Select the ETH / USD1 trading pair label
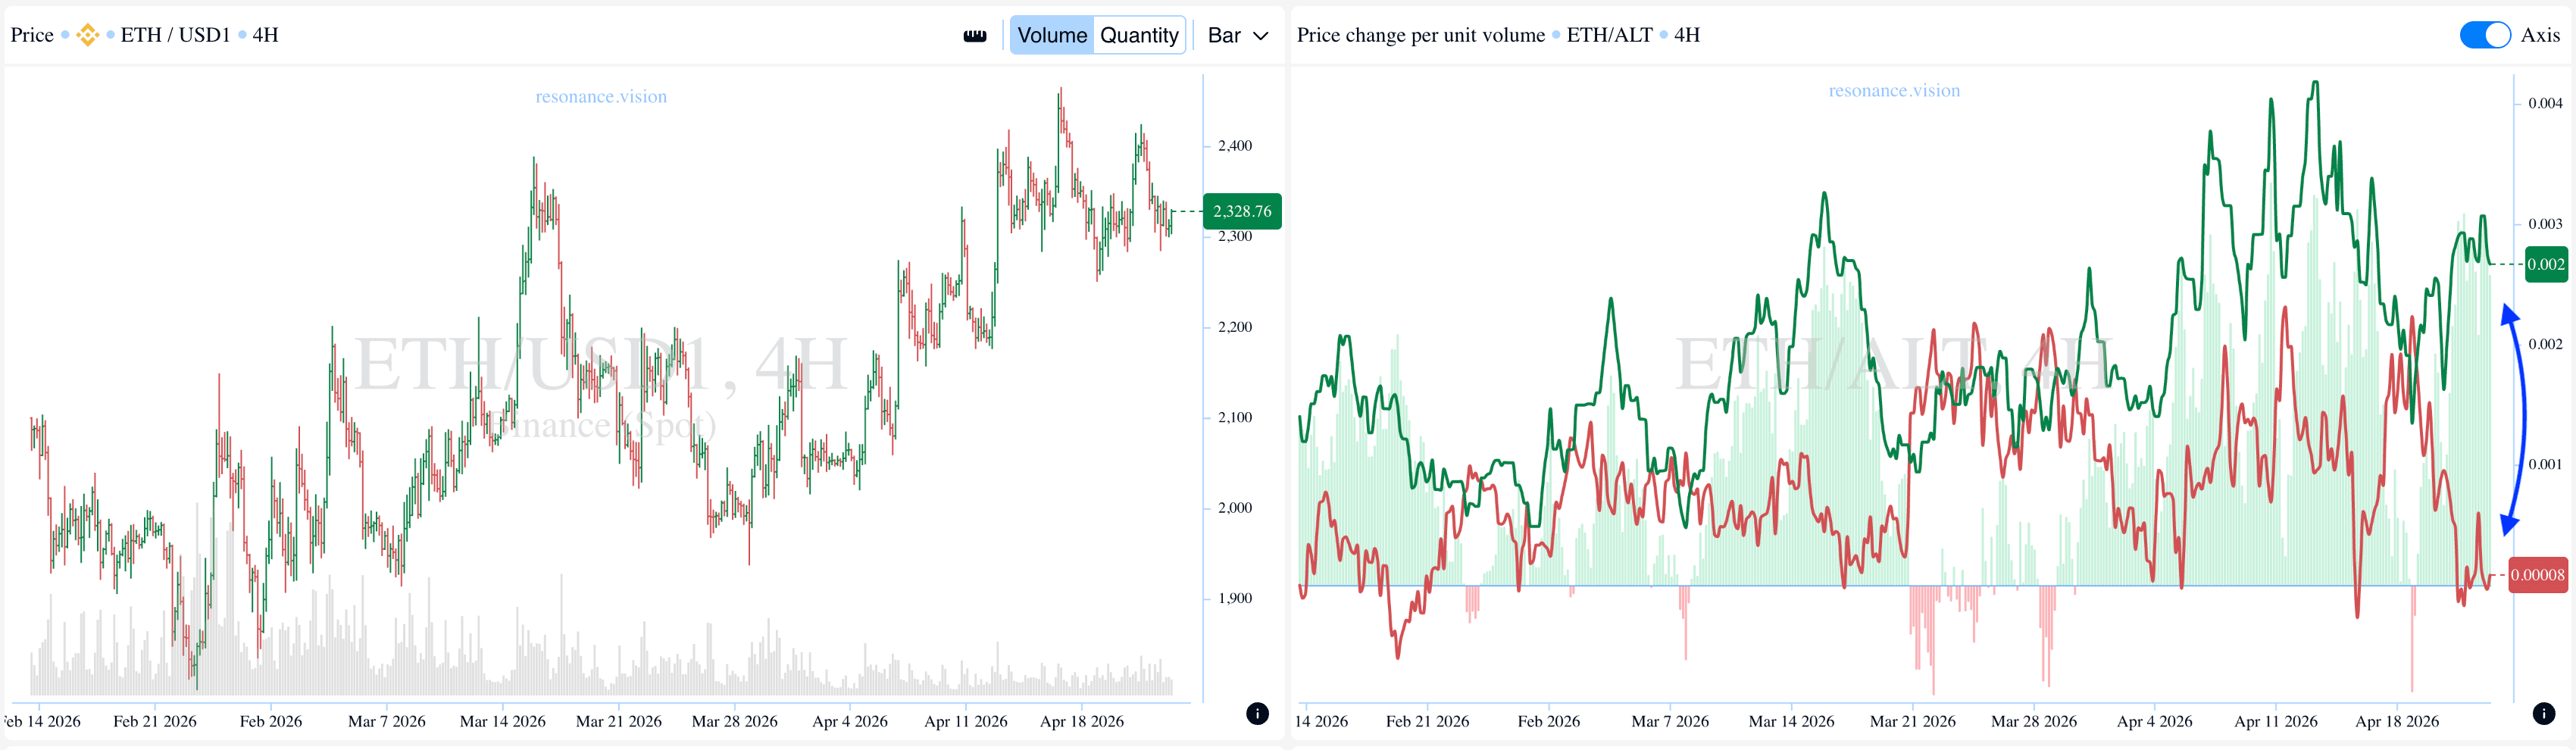 [175, 35]
